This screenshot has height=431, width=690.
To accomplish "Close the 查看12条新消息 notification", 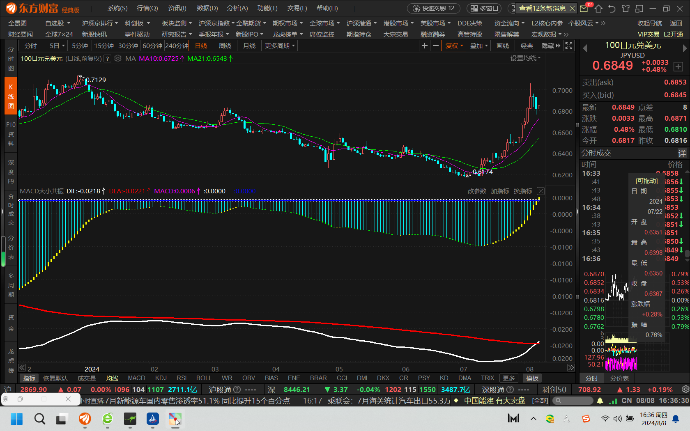I will (x=572, y=8).
